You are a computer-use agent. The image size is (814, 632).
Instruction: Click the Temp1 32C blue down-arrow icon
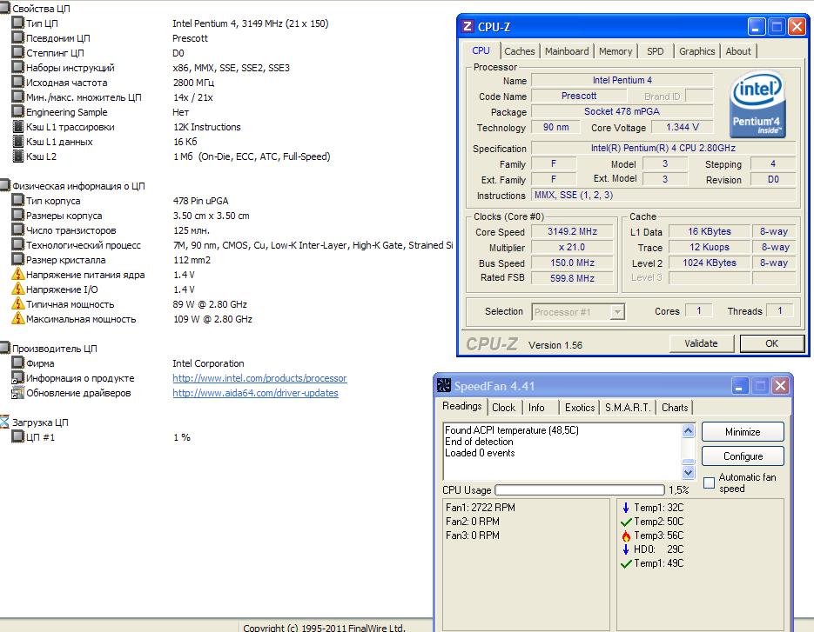[625, 508]
